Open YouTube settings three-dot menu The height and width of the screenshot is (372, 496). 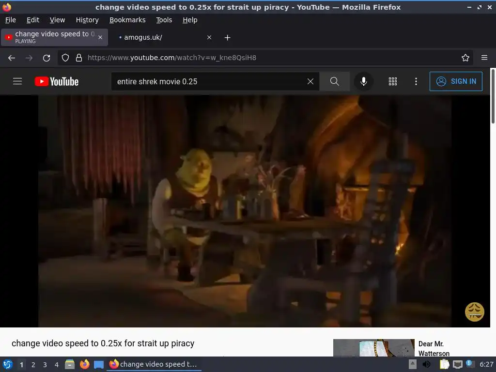(416, 81)
